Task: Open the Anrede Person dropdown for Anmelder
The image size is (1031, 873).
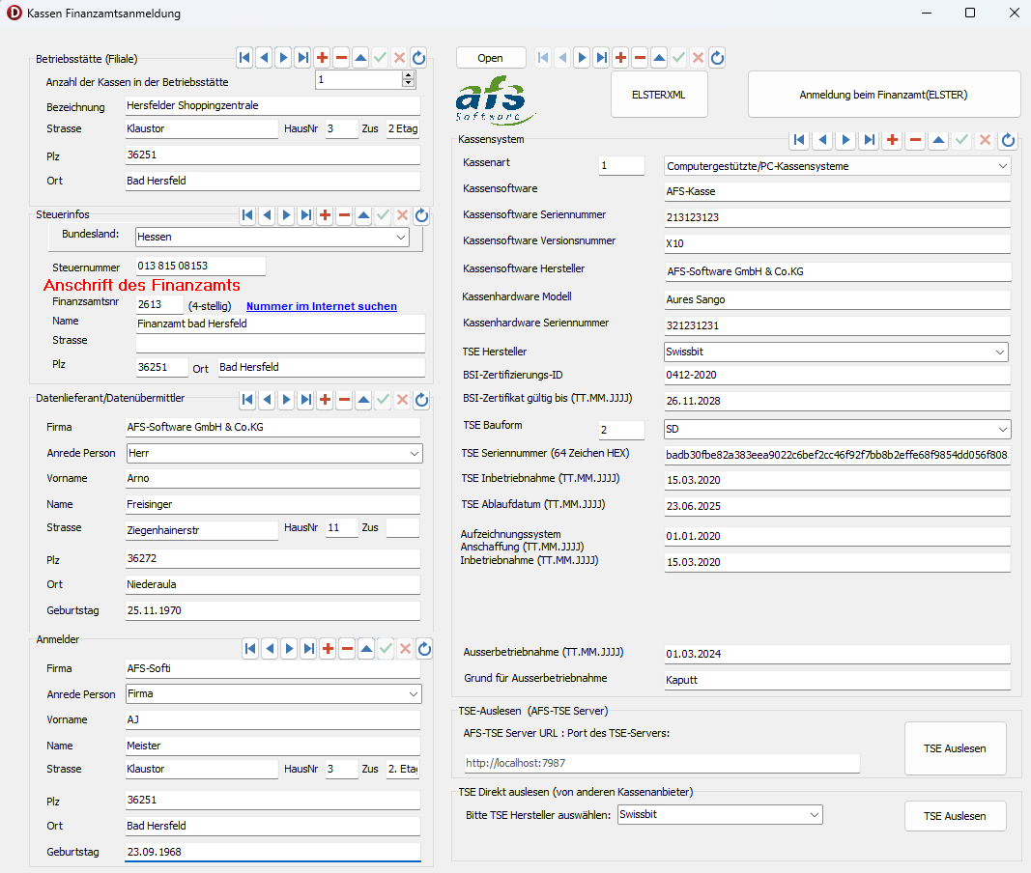Action: pyautogui.click(x=414, y=693)
